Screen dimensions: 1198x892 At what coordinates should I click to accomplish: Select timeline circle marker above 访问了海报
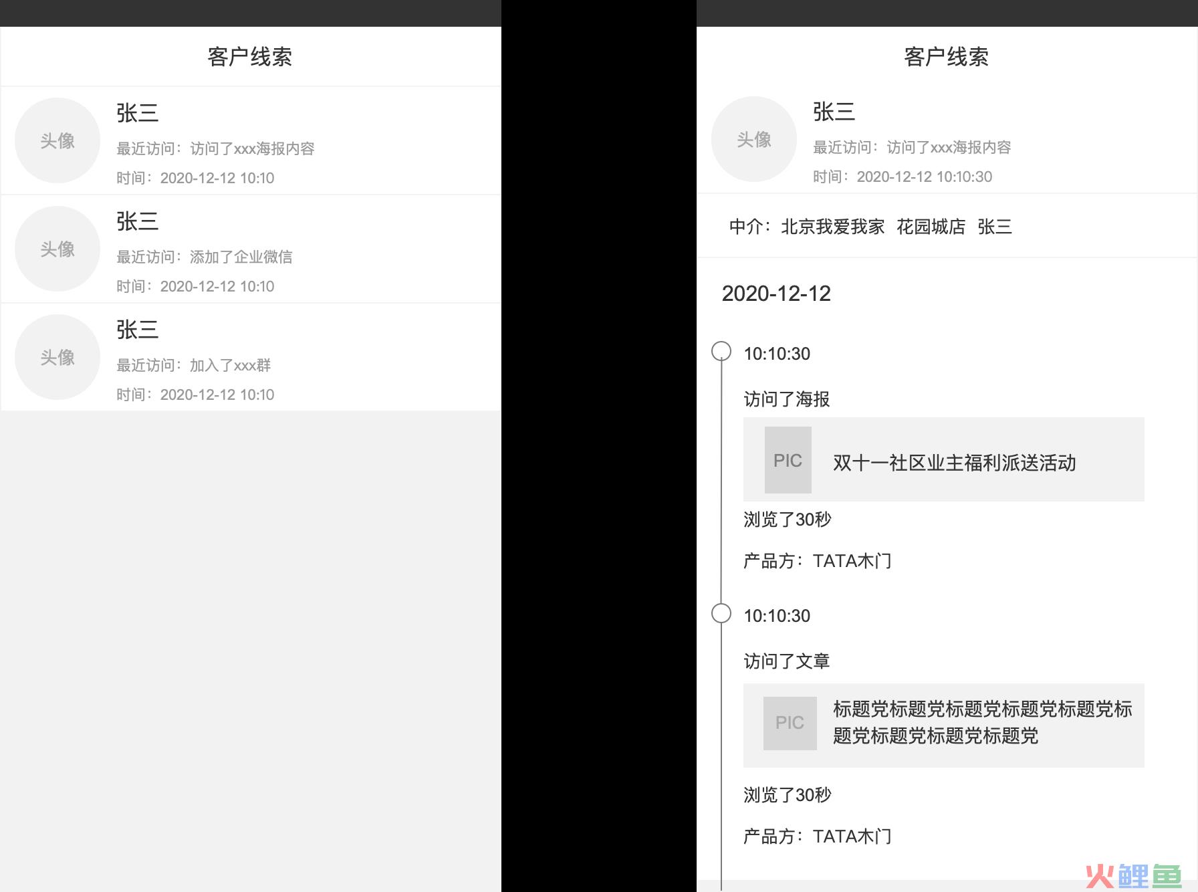click(x=721, y=351)
